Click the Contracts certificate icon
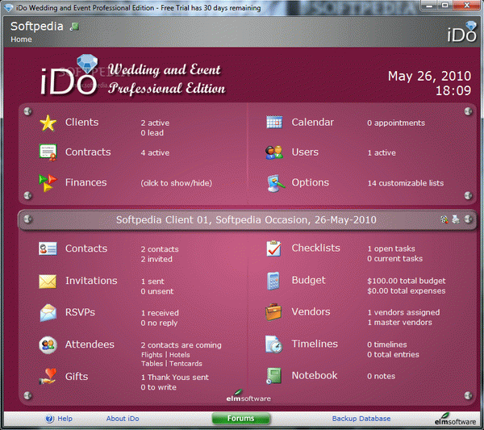This screenshot has width=484, height=430. tap(48, 152)
